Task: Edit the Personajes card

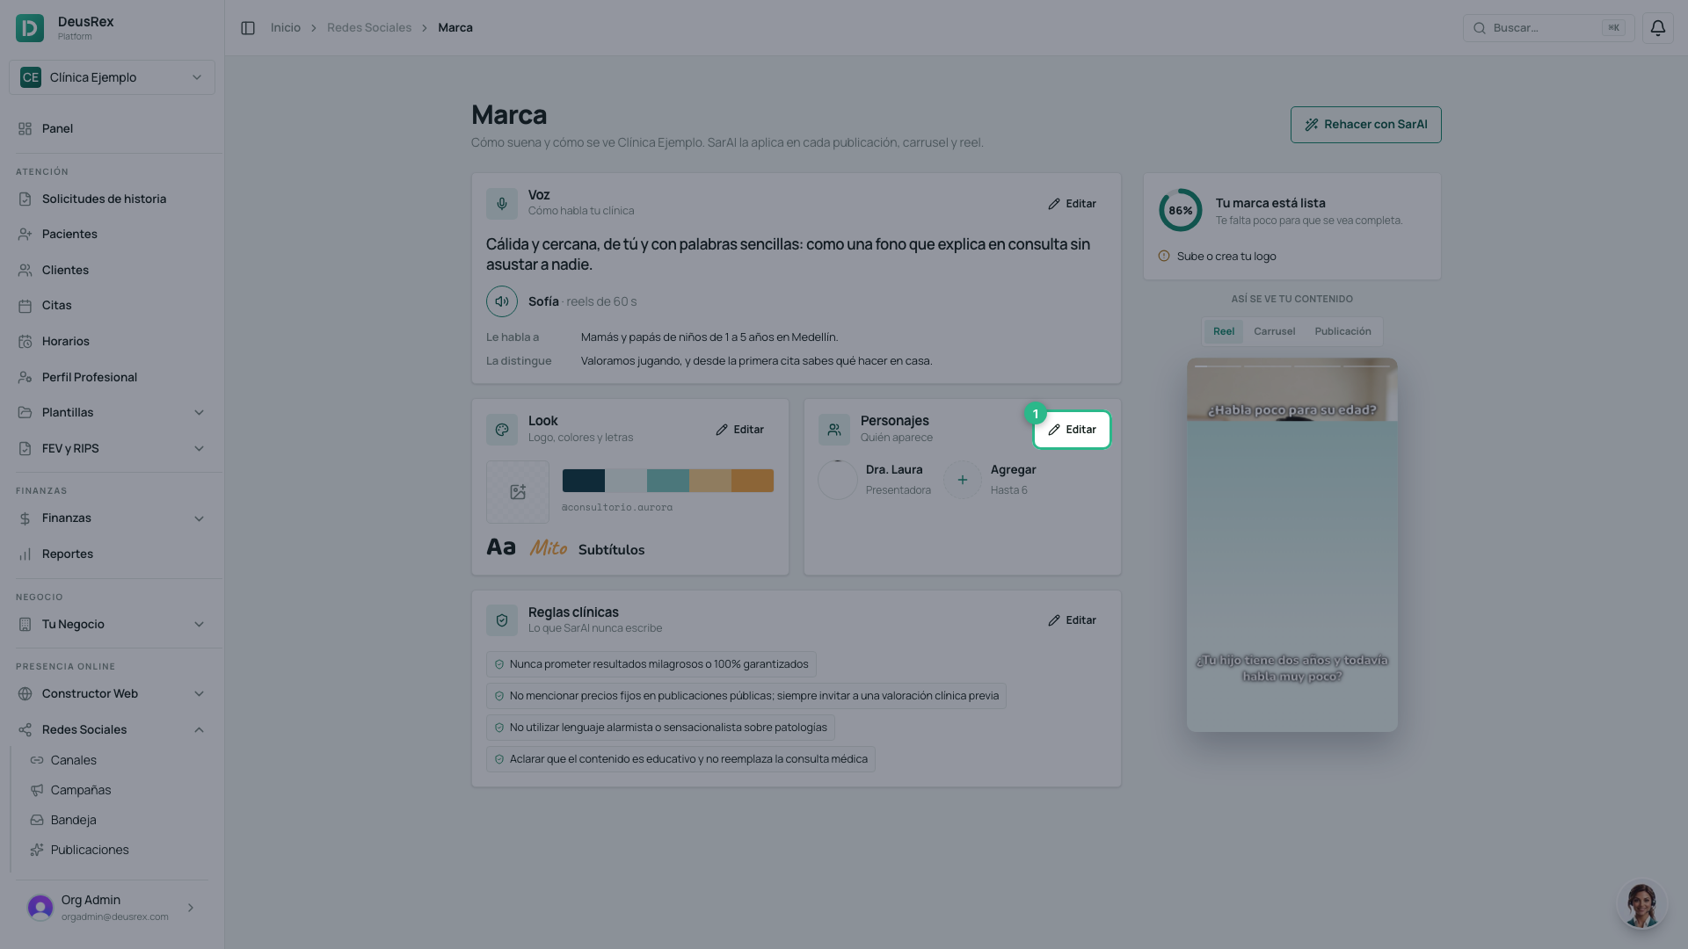Action: point(1072,430)
